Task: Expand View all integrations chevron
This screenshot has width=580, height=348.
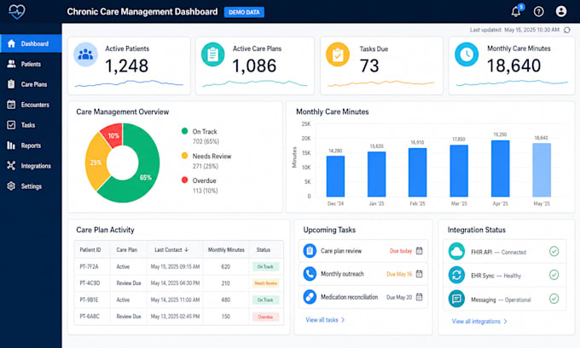Action: pos(505,322)
